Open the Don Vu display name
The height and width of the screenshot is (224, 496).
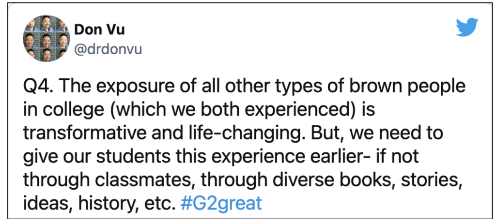point(99,30)
